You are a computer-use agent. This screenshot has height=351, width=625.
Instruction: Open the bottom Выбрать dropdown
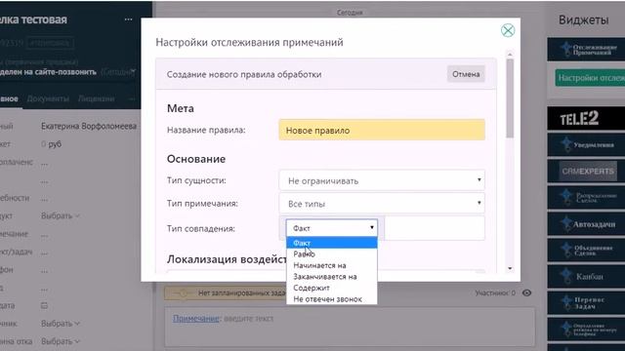click(61, 341)
